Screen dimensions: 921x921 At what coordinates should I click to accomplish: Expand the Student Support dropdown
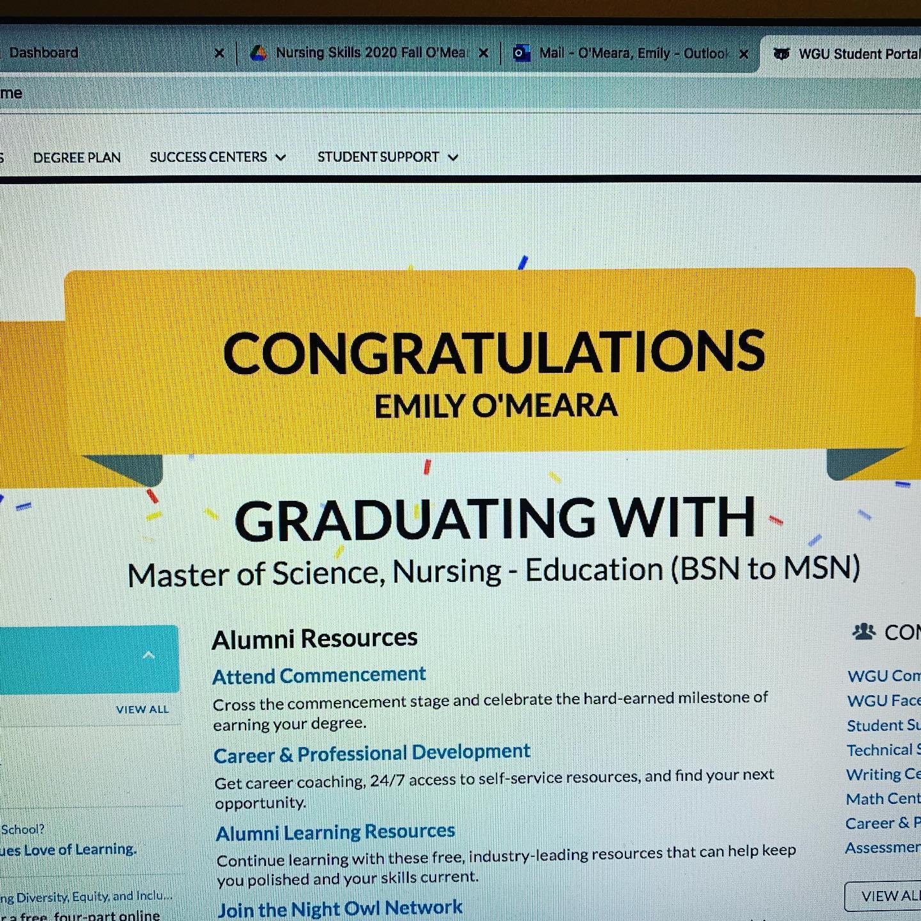pyautogui.click(x=388, y=157)
